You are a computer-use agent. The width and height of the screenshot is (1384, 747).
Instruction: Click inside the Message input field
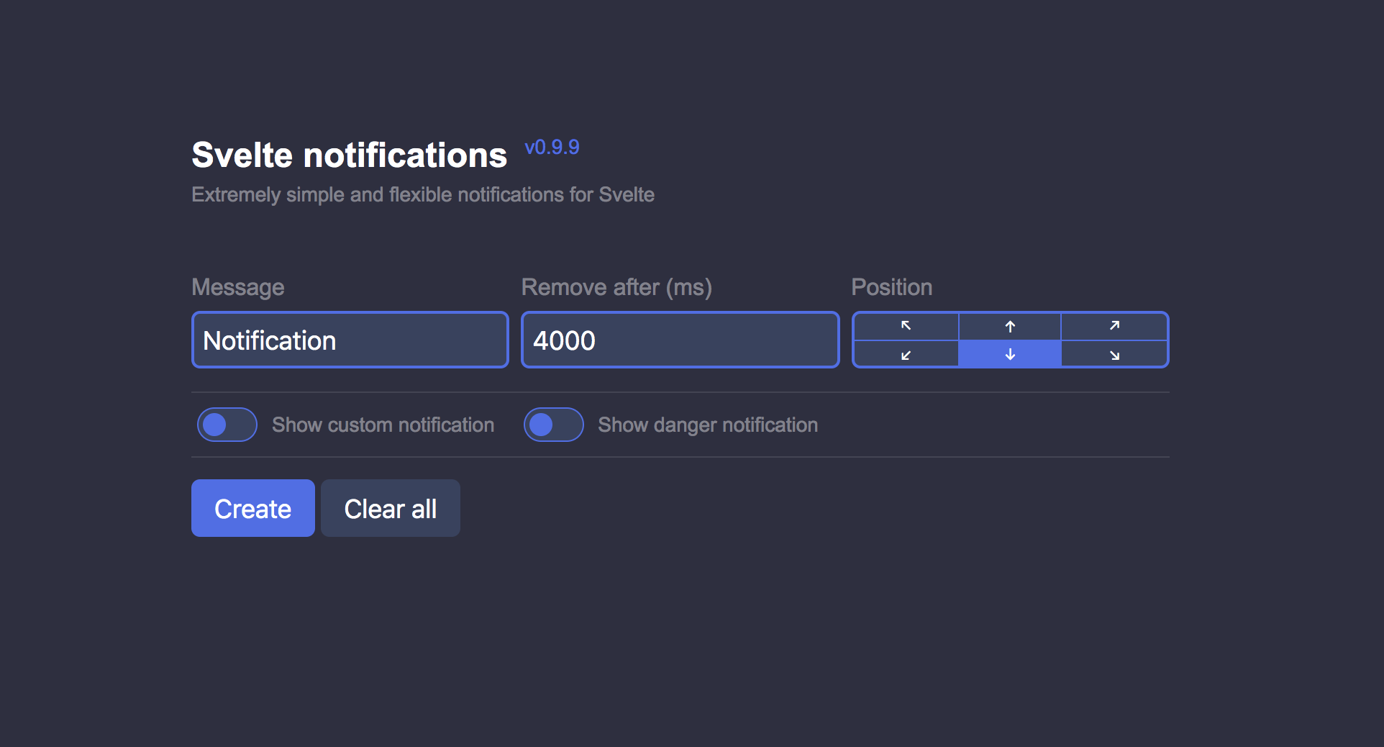(x=350, y=340)
